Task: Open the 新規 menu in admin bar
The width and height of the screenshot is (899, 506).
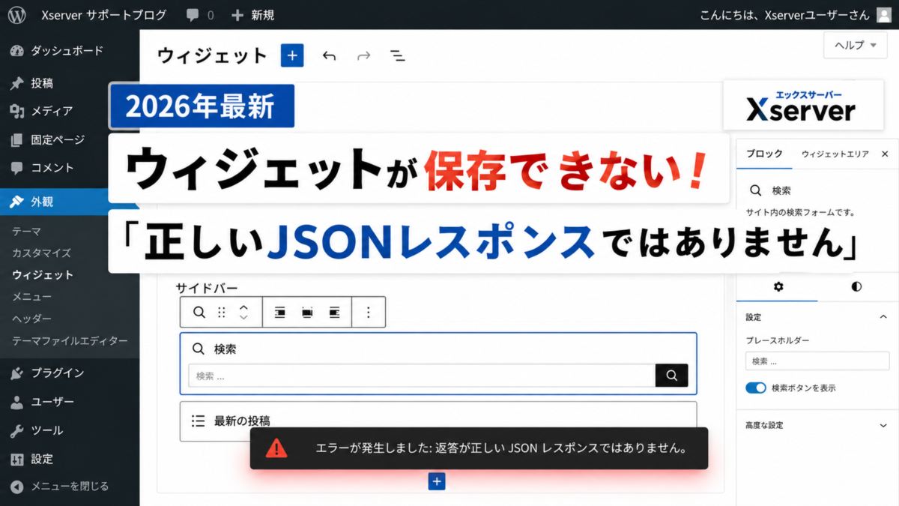Action: [252, 15]
